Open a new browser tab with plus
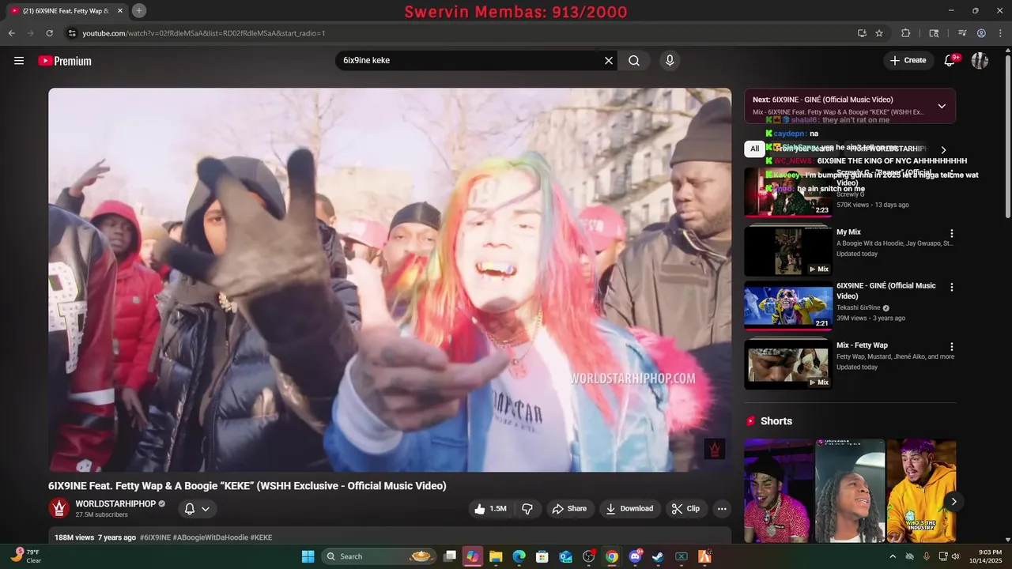The width and height of the screenshot is (1012, 569). [139, 10]
